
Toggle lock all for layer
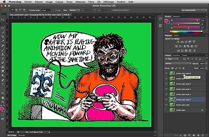click(183, 68)
